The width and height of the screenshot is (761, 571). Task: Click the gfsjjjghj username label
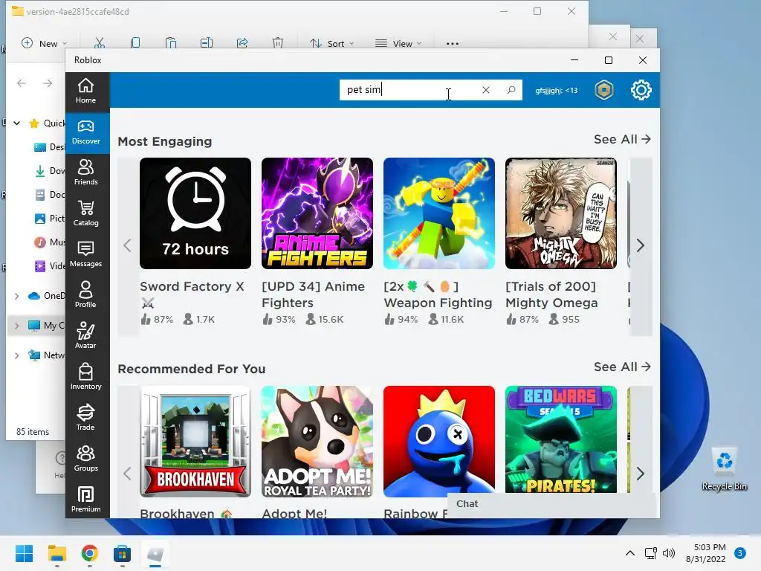(556, 90)
